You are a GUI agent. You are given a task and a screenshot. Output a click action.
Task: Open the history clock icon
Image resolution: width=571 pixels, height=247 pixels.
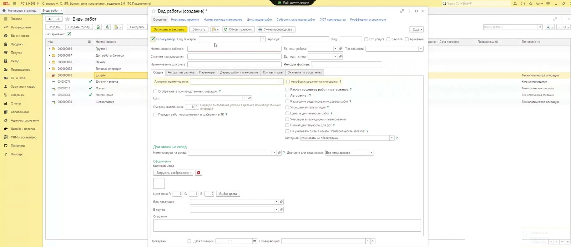pyautogui.click(x=523, y=4)
